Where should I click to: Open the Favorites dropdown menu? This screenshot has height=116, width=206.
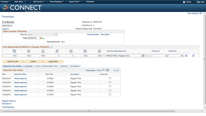point(5,2)
